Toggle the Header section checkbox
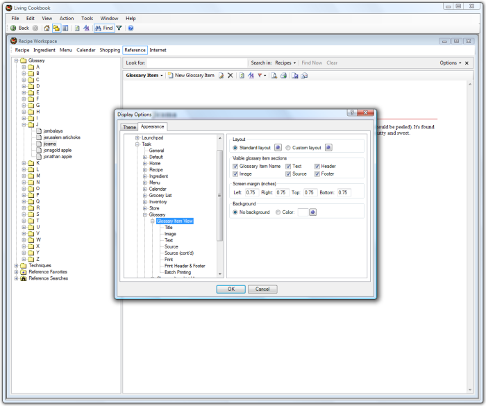 [x=317, y=167]
